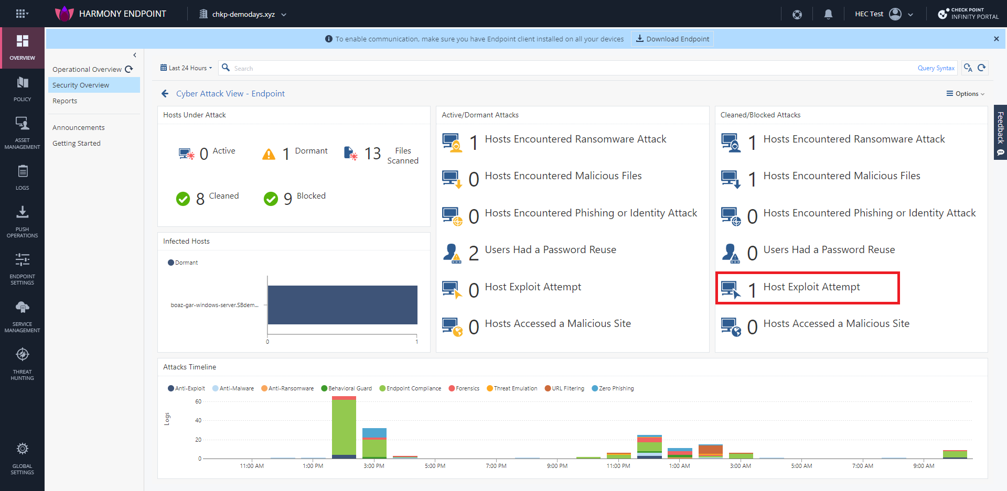Screen dimensions: 1007x491
Task: Toggle the Zero Phishing legend series
Action: click(x=613, y=388)
